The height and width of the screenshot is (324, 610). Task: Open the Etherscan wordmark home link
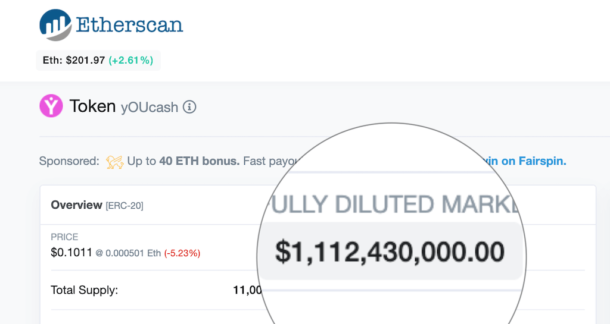coord(129,25)
